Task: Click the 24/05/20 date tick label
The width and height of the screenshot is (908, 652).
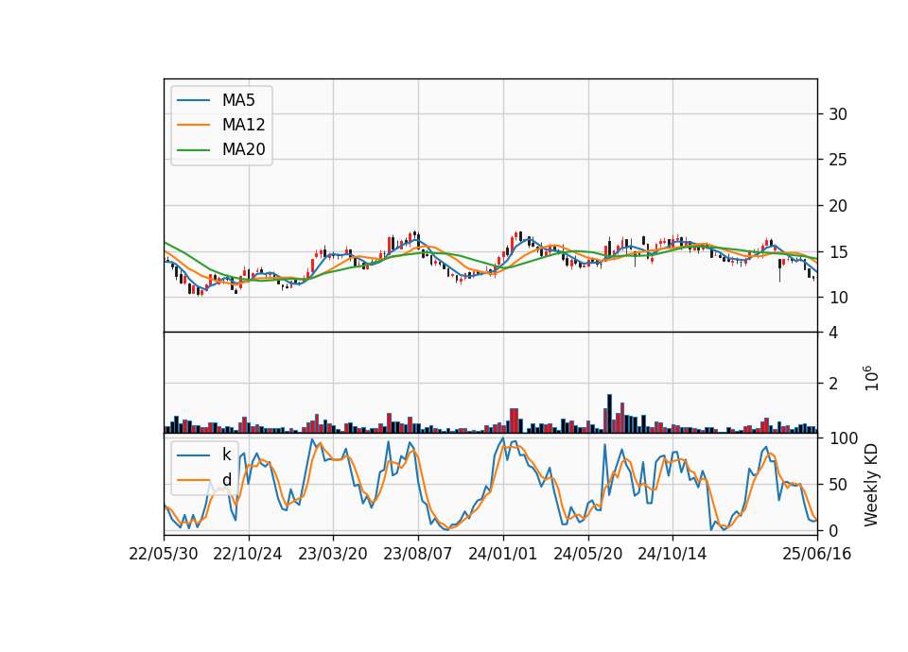Action: pyautogui.click(x=587, y=555)
